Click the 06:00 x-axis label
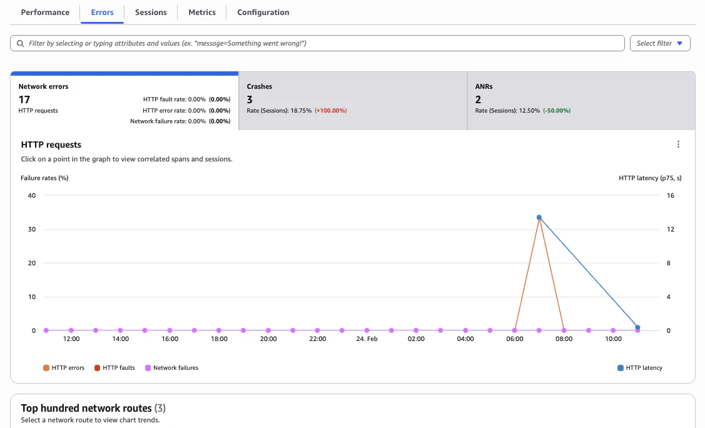This screenshot has height=428, width=705. 514,339
